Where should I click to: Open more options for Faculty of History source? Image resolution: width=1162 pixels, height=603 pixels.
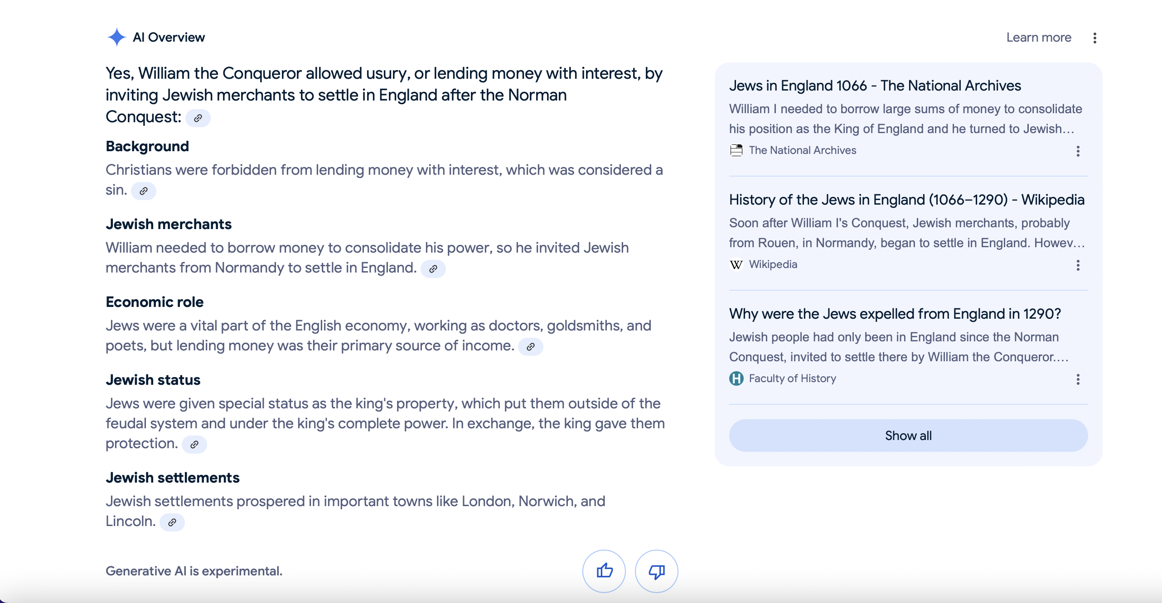coord(1078,379)
